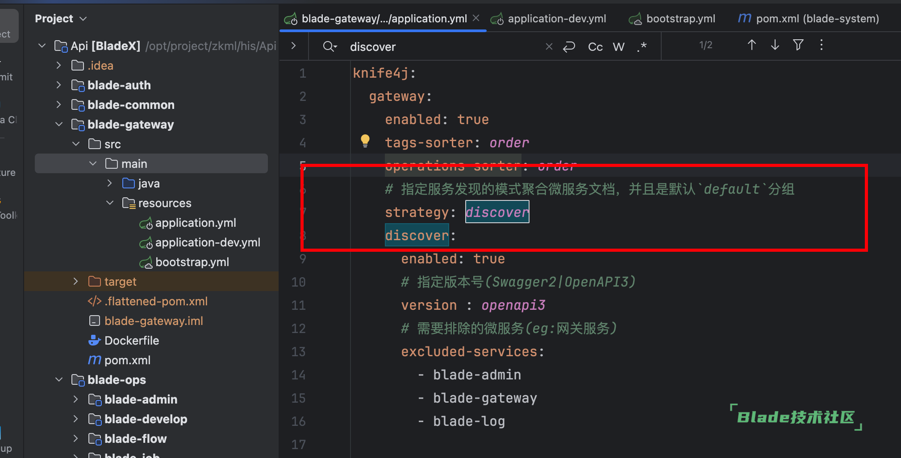Clear the search field text
Viewport: 901px width, 458px height.
tap(549, 46)
